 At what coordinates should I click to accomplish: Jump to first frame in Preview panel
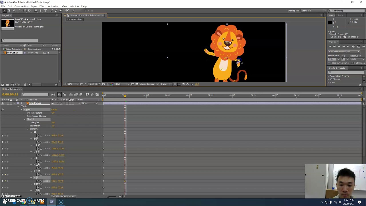[x=330, y=46]
